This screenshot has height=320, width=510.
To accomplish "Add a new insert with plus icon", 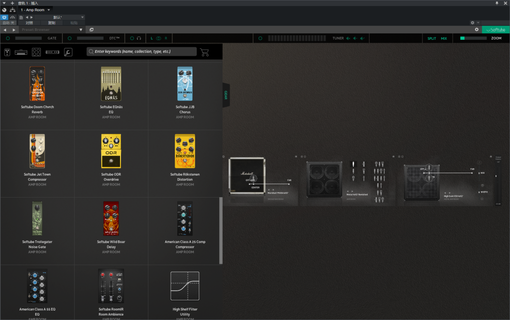I will (x=12, y=3).
